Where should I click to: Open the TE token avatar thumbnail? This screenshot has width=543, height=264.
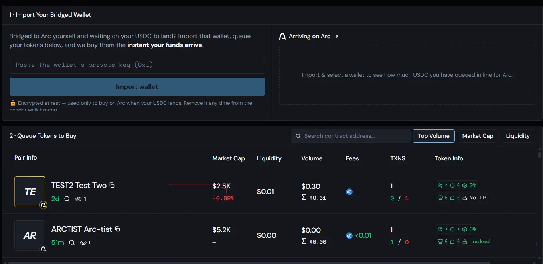pos(30,192)
